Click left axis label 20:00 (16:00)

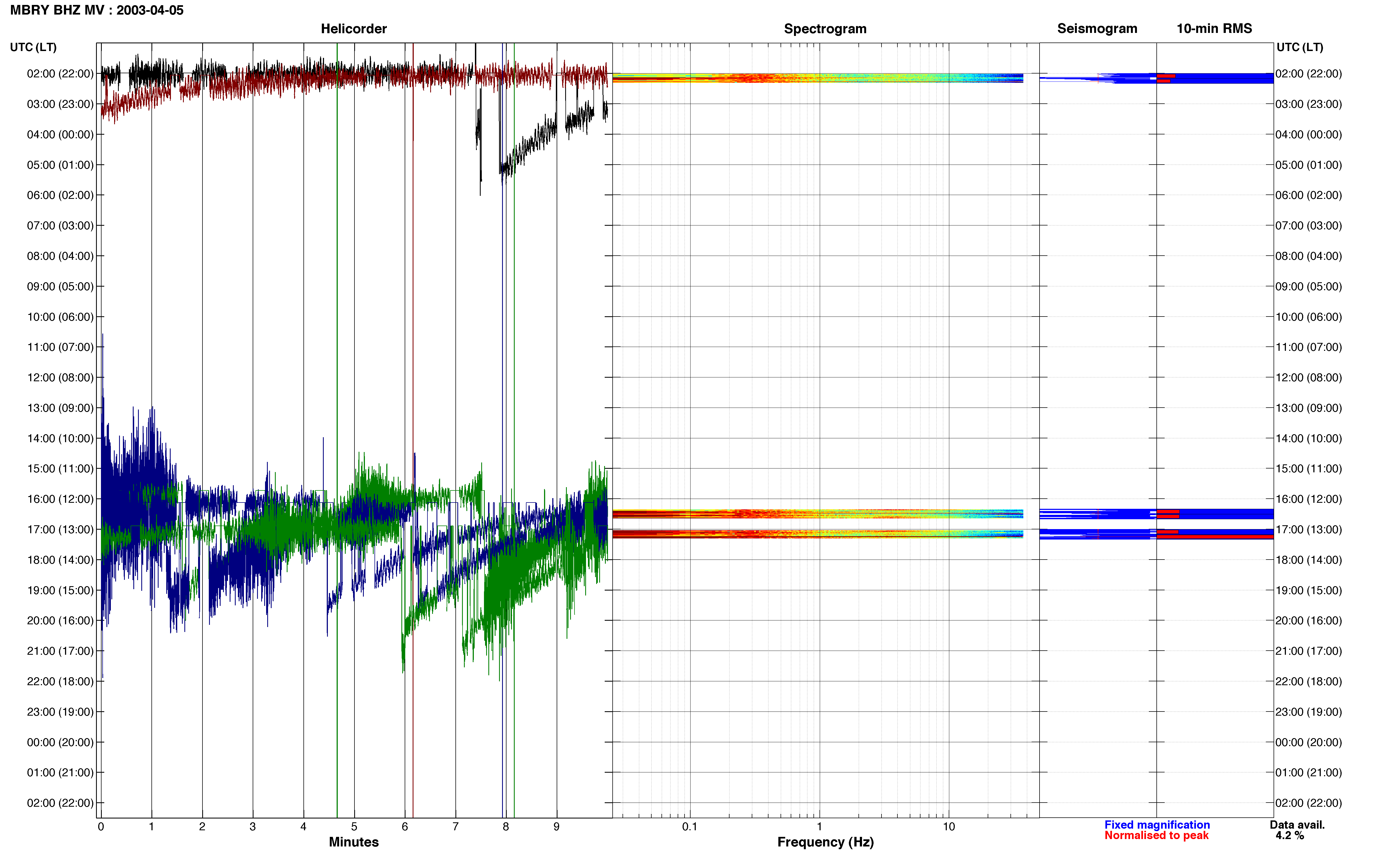click(x=60, y=621)
